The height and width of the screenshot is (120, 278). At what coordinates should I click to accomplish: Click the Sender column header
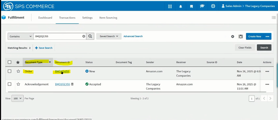point(150,62)
